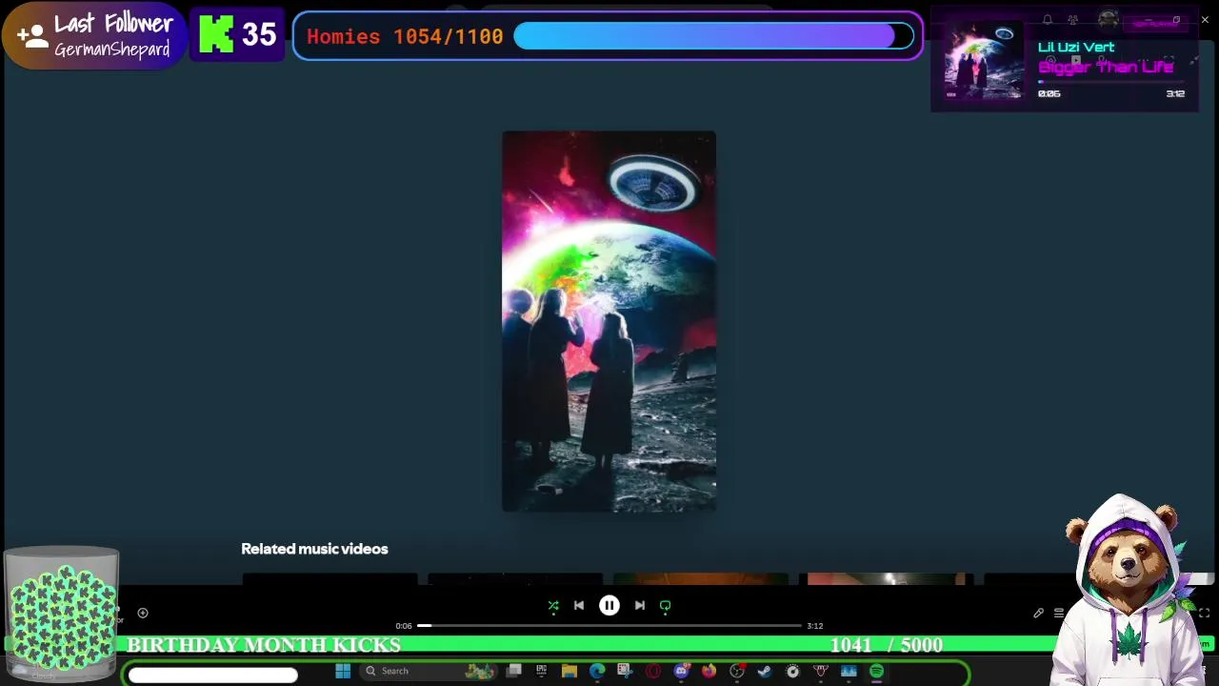Open the third related music video thumbnail
This screenshot has height=686, width=1219.
701,578
